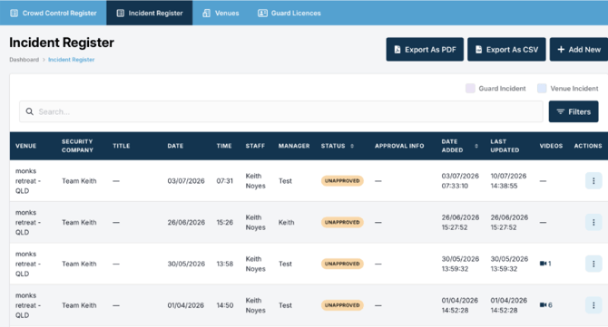Click the PDF file icon on export button
The image size is (608, 327).
click(x=397, y=50)
